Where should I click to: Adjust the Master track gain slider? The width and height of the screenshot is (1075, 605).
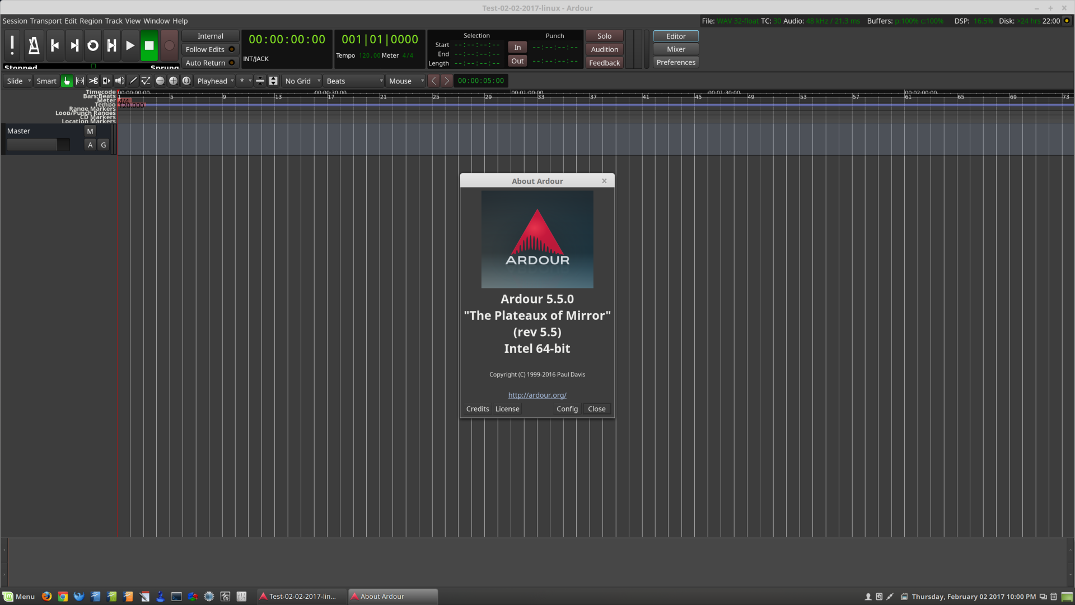[x=38, y=145]
